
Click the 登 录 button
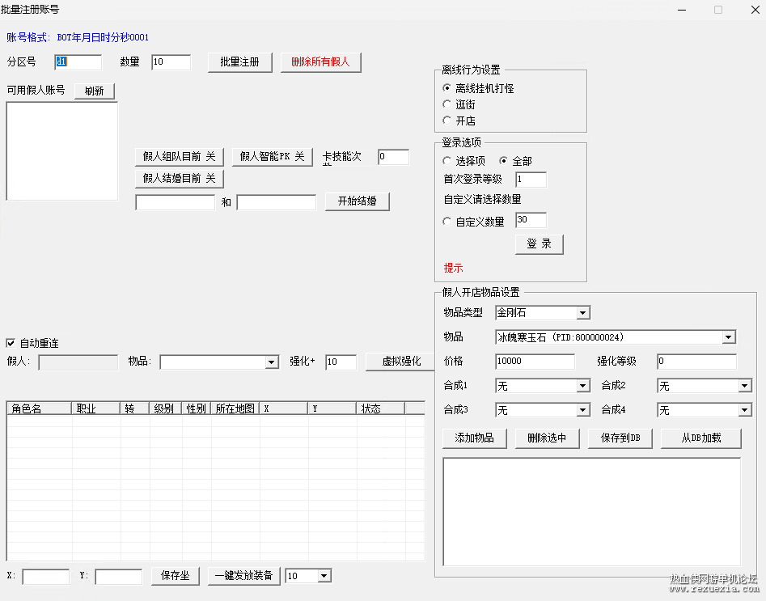point(540,243)
